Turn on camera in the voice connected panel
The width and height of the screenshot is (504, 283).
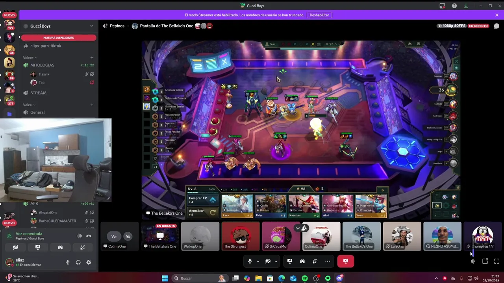coord(15,247)
